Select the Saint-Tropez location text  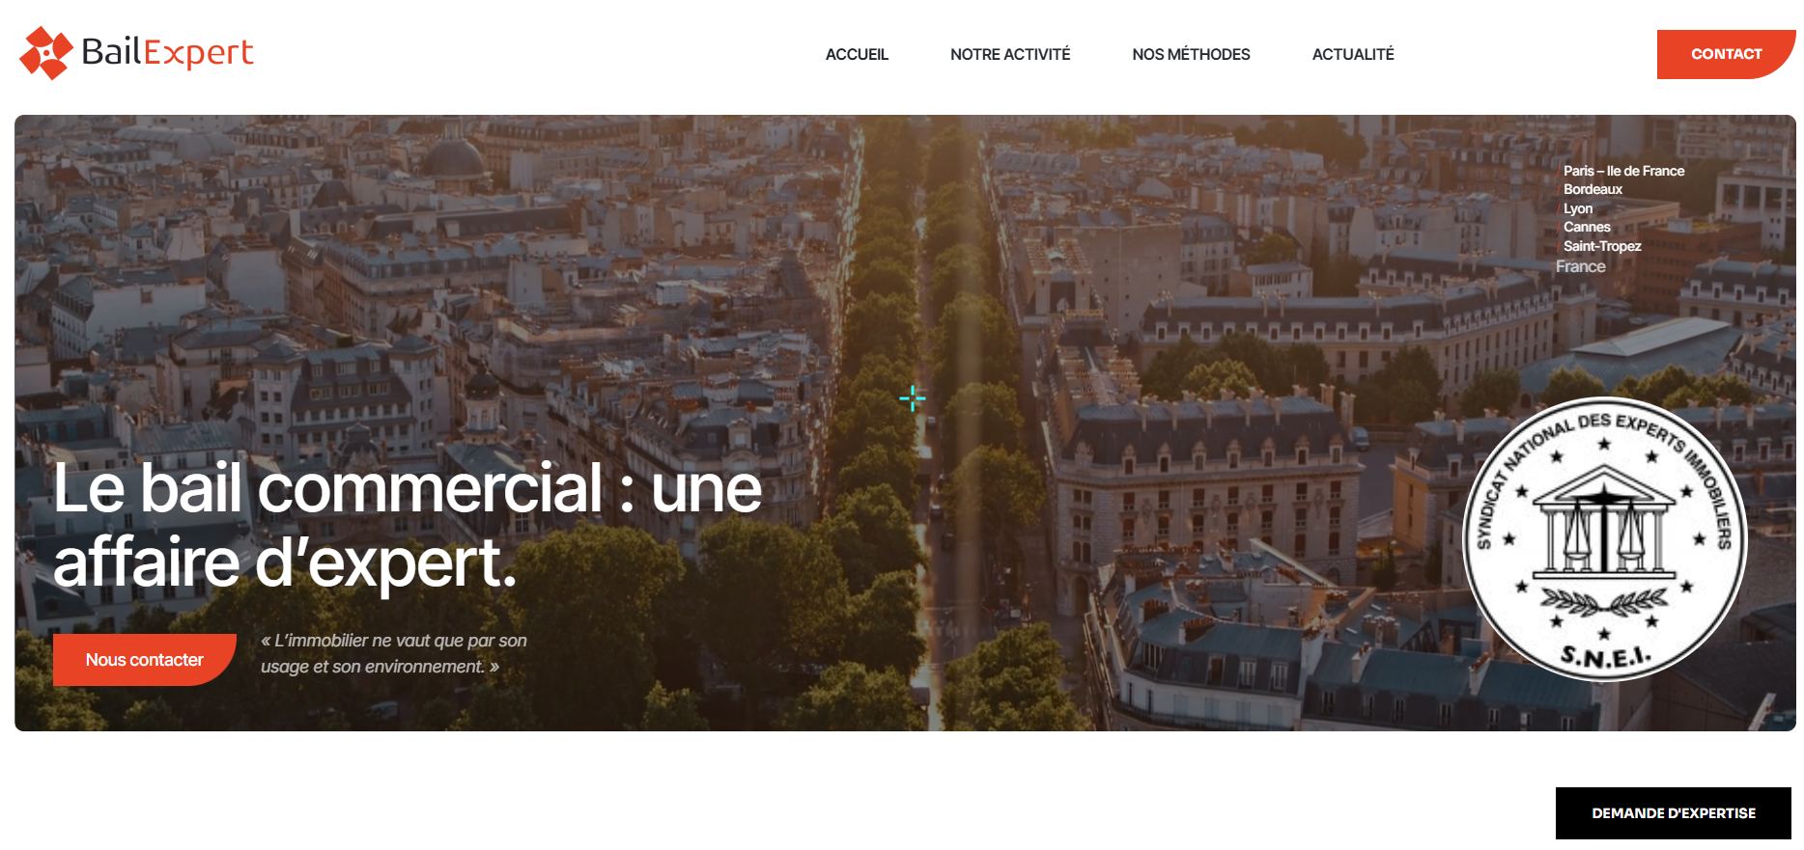[1602, 246]
